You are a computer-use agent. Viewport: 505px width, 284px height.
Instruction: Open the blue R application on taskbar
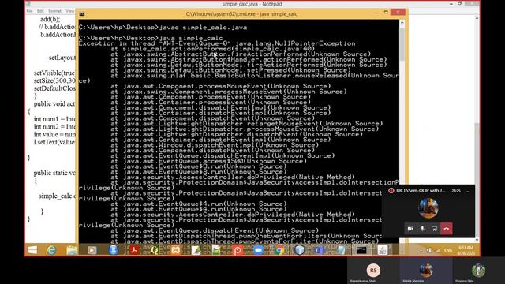113,250
